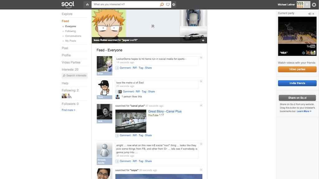319x179 pixels.
Task: Play the Canal Plus video thumbnail
Action: 131,121
